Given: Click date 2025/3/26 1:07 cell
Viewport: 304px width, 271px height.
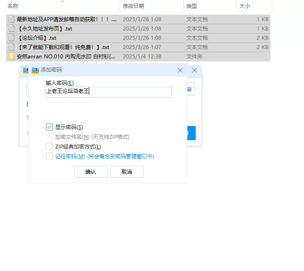Looking at the screenshot, I should (142, 47).
